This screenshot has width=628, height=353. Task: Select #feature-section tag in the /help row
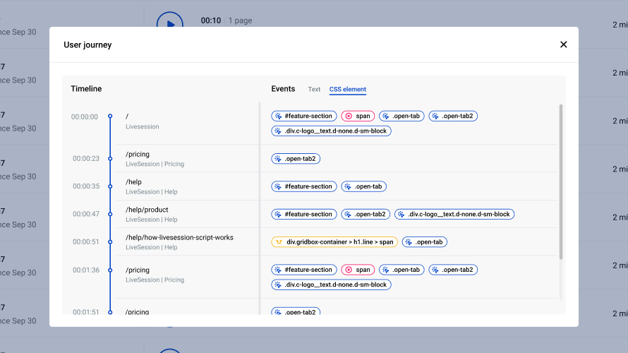(303, 186)
